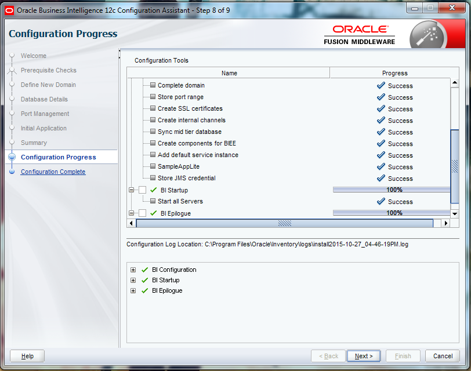Viewport: 471px width, 371px height.
Task: Click the Success checkmark for Create SSL certificates
Action: point(381,108)
